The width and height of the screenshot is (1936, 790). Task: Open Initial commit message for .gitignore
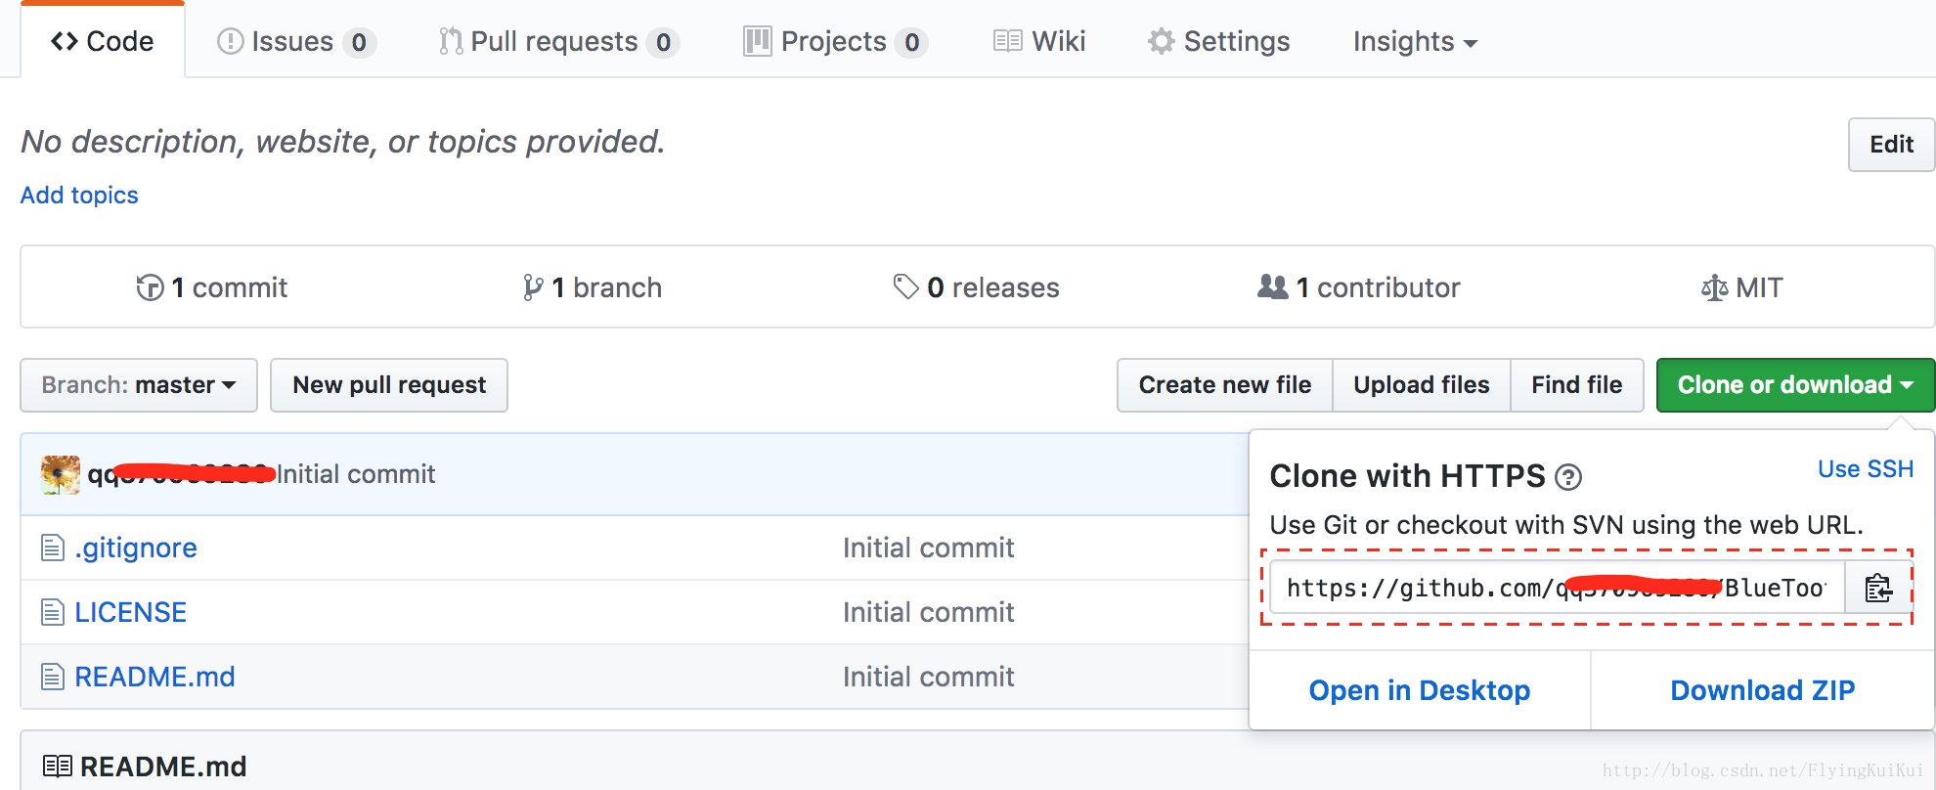[x=928, y=548]
